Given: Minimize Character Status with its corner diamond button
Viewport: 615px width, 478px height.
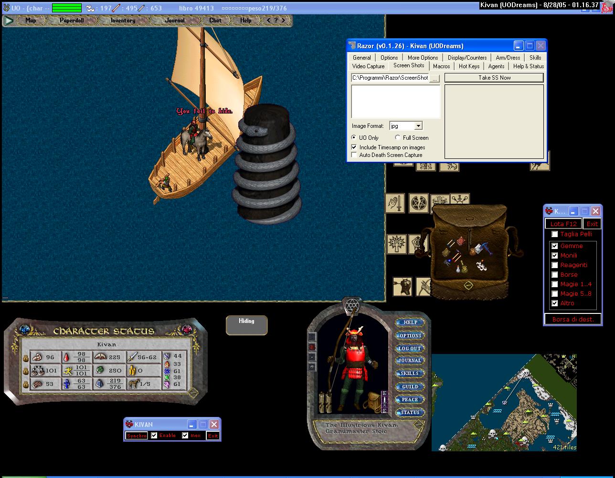Looking at the screenshot, I should click(x=192, y=393).
